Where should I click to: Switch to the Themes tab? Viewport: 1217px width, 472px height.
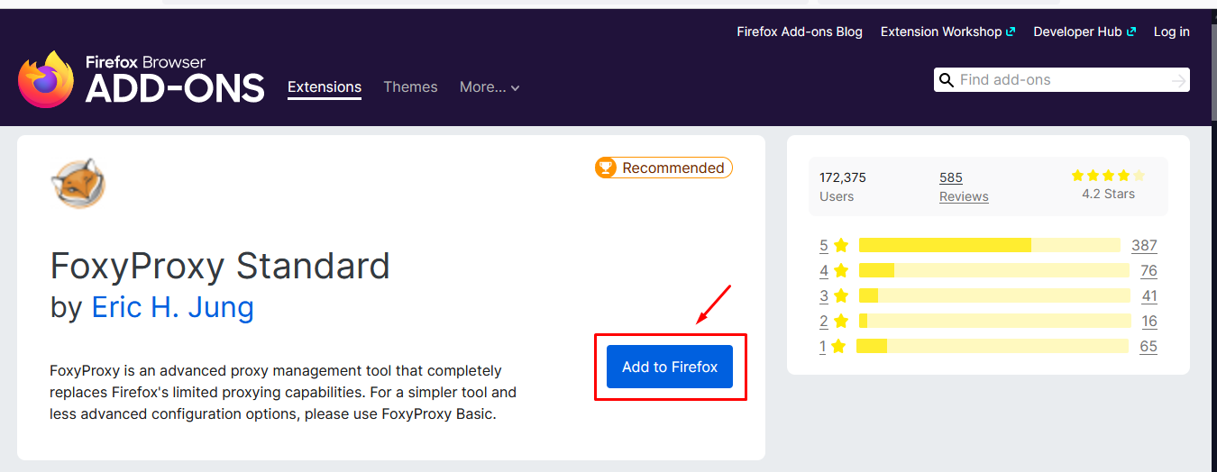410,87
